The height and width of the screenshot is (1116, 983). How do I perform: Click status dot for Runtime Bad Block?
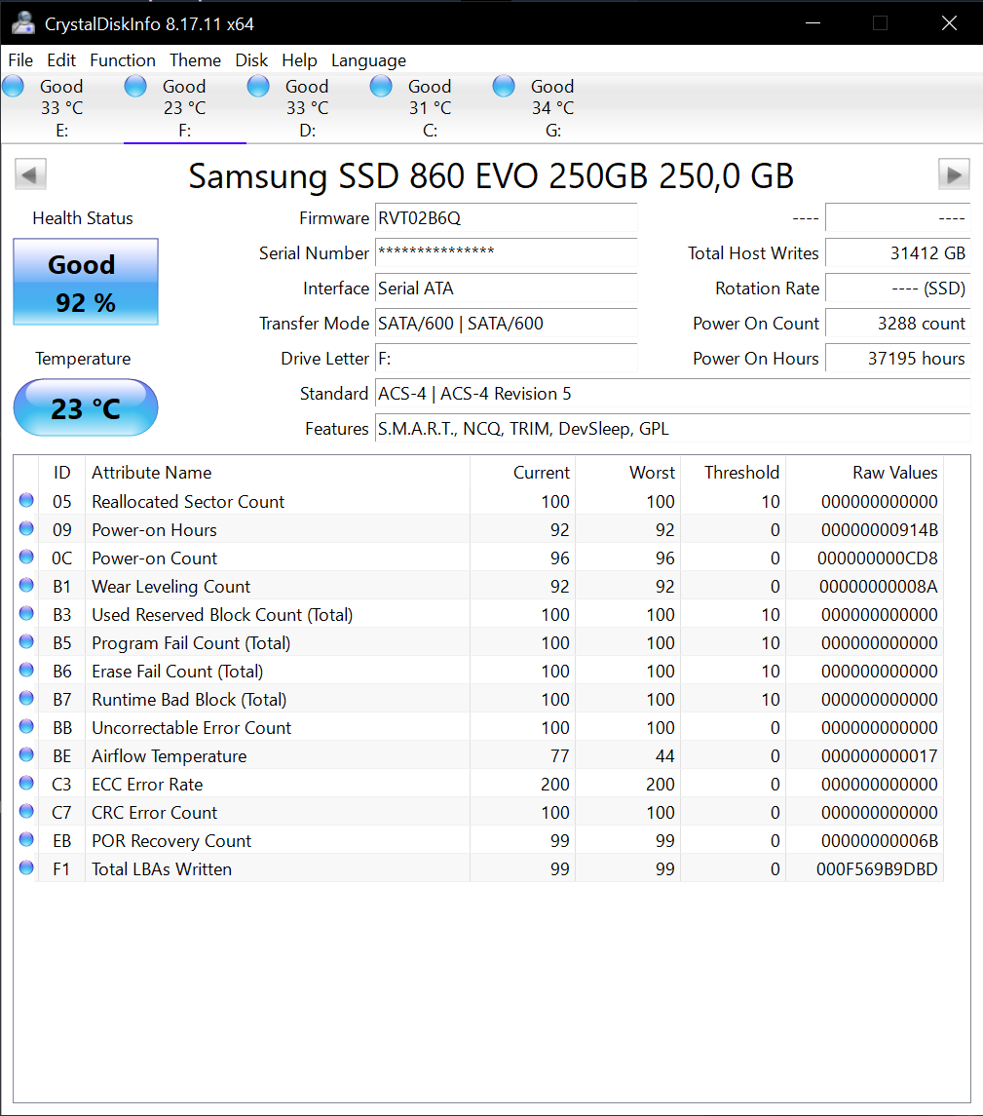pyautogui.click(x=26, y=698)
